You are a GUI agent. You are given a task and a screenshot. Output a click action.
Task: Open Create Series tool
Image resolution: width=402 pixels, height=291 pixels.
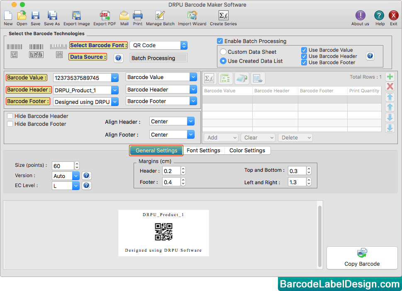click(x=223, y=16)
